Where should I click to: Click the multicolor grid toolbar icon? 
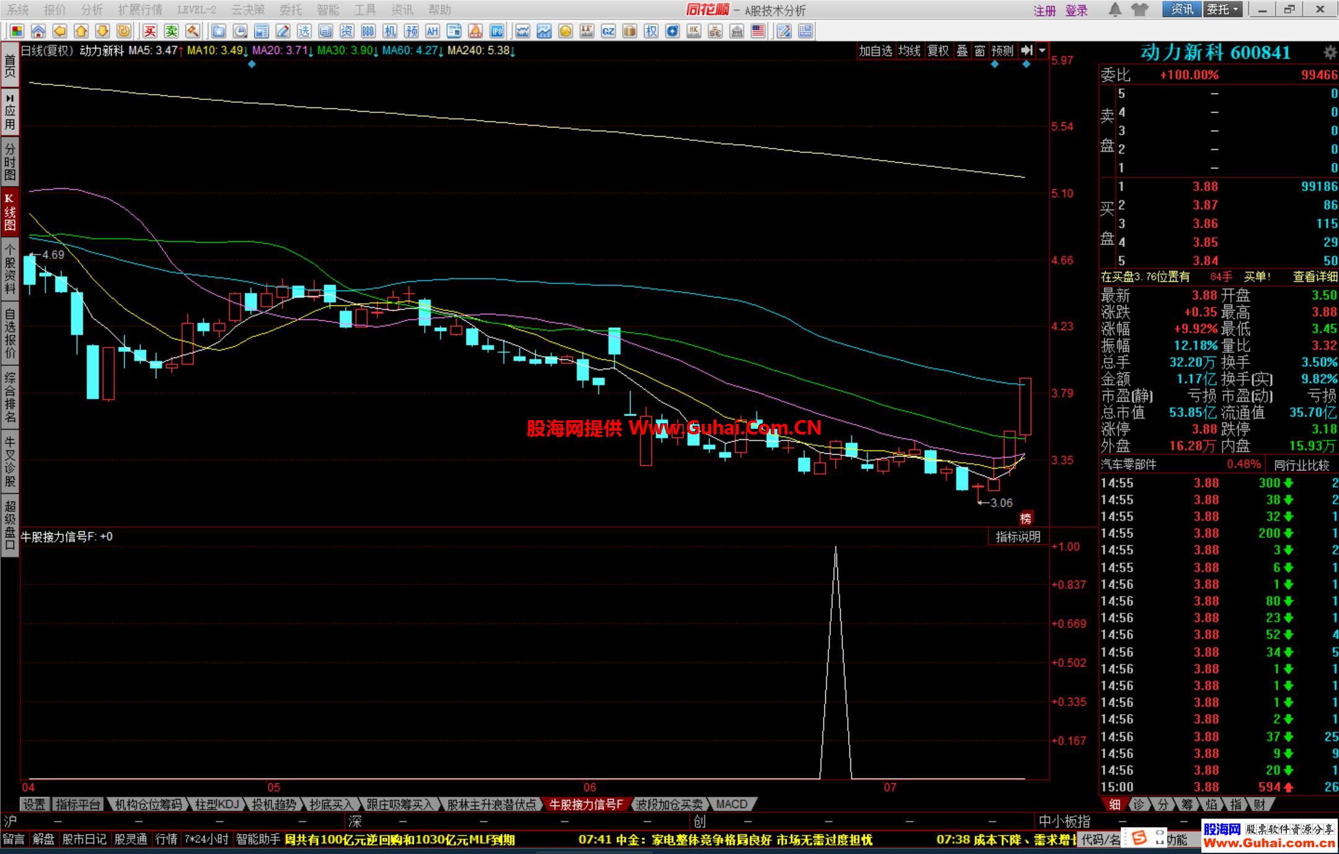17,31
